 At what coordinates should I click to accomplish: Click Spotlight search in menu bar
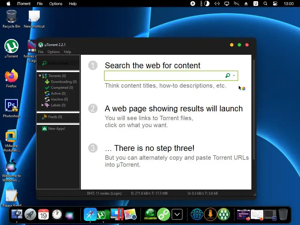(x=265, y=4)
